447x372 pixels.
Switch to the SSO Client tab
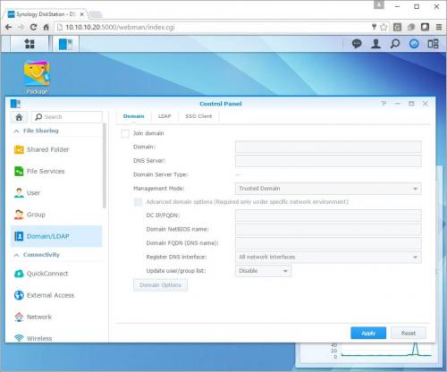[x=198, y=116]
